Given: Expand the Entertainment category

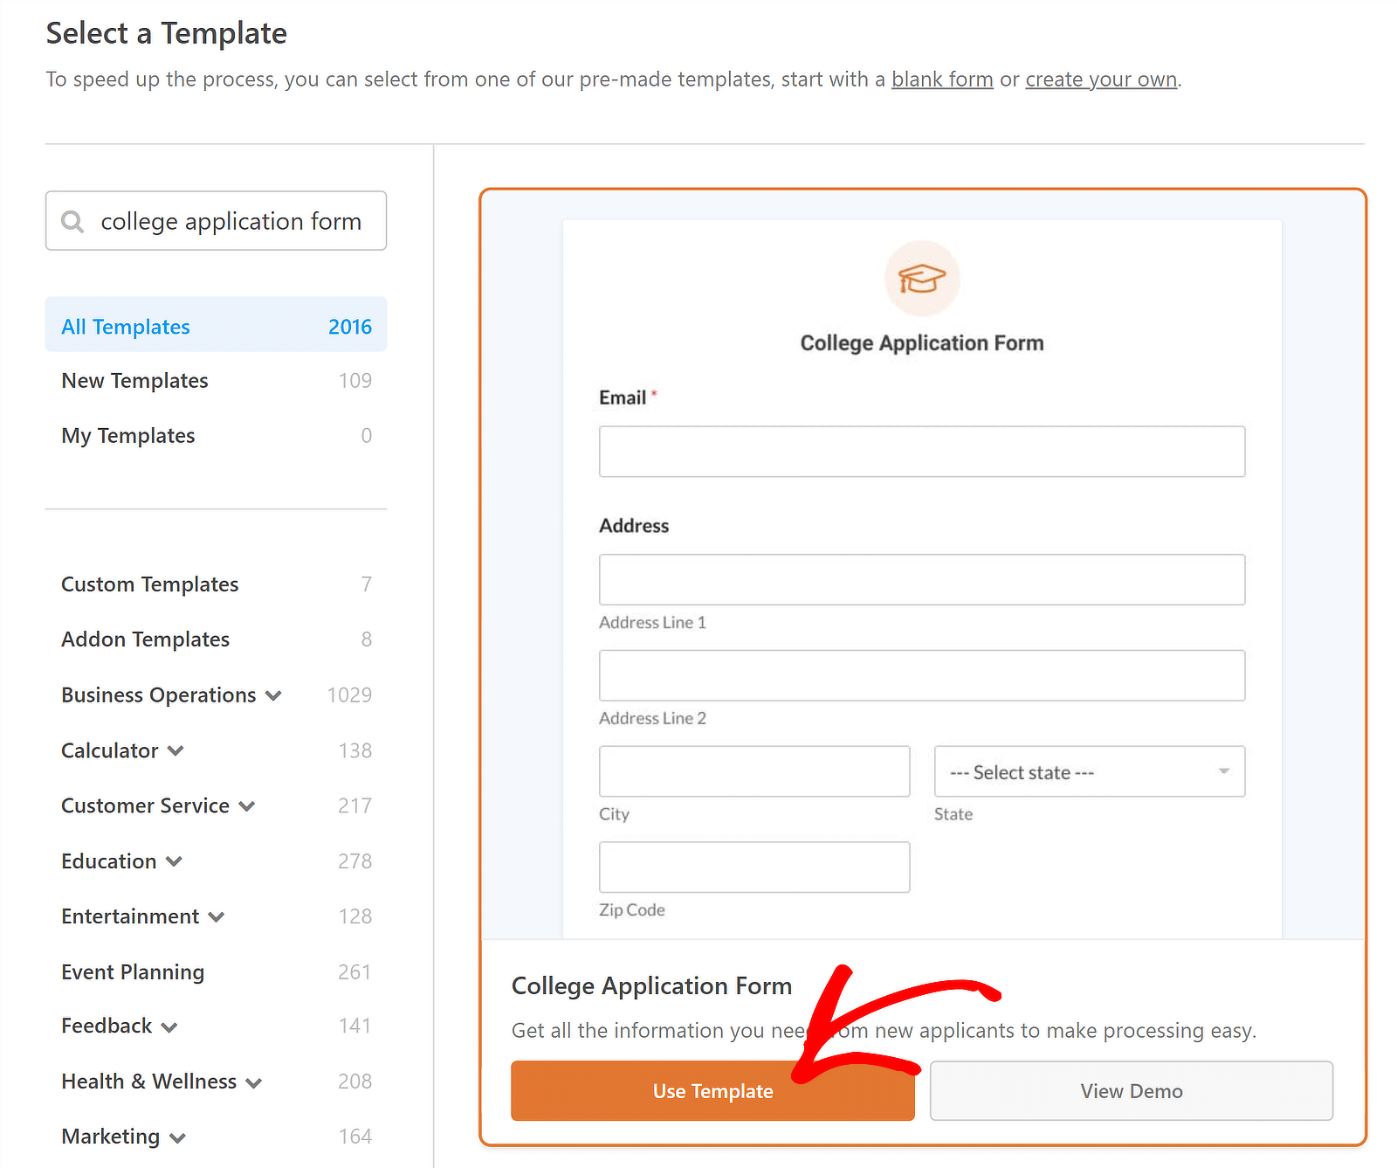Looking at the screenshot, I should tap(217, 916).
